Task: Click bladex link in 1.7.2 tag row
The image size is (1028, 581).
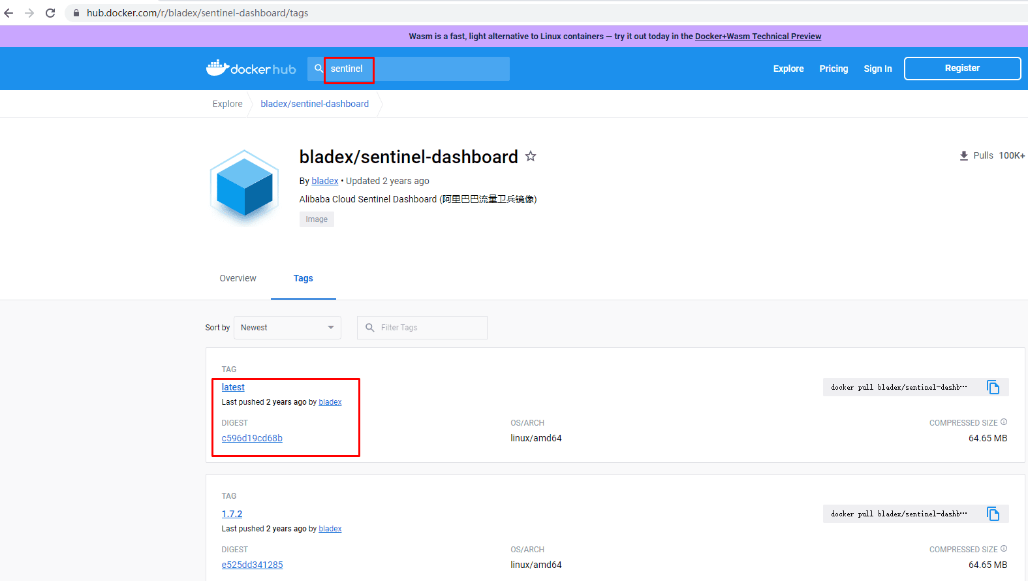Action: [330, 529]
